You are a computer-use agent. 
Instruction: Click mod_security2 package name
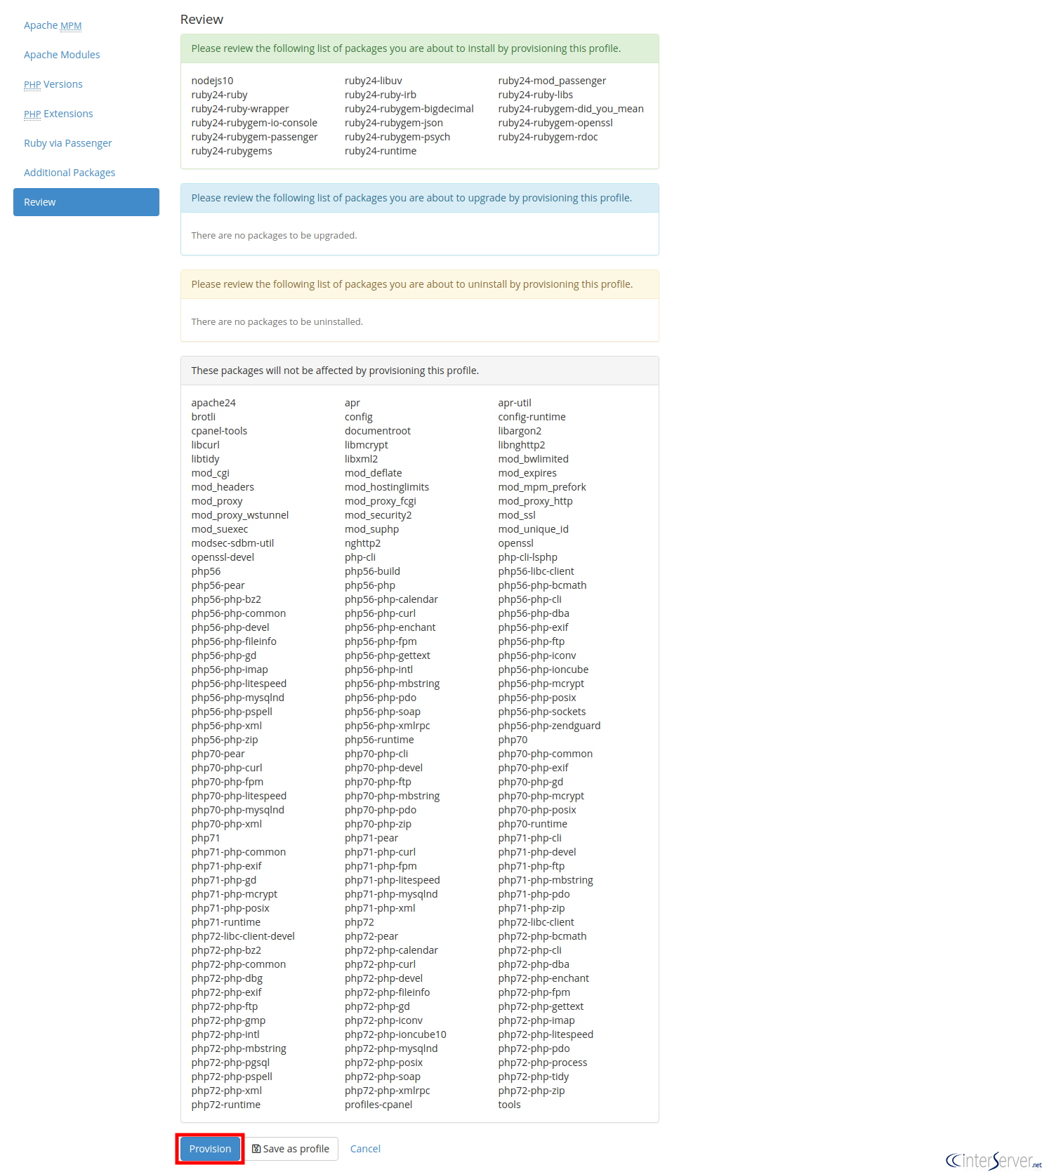[x=378, y=515]
